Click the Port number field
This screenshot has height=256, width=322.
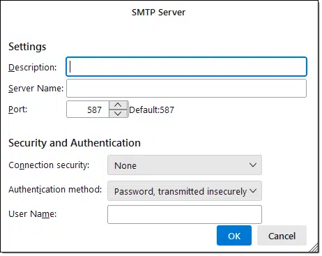coord(88,110)
